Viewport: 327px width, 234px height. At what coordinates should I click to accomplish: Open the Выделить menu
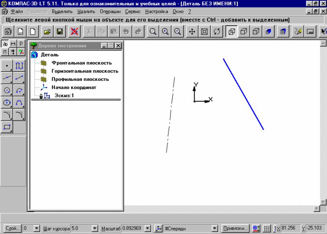tap(62, 12)
